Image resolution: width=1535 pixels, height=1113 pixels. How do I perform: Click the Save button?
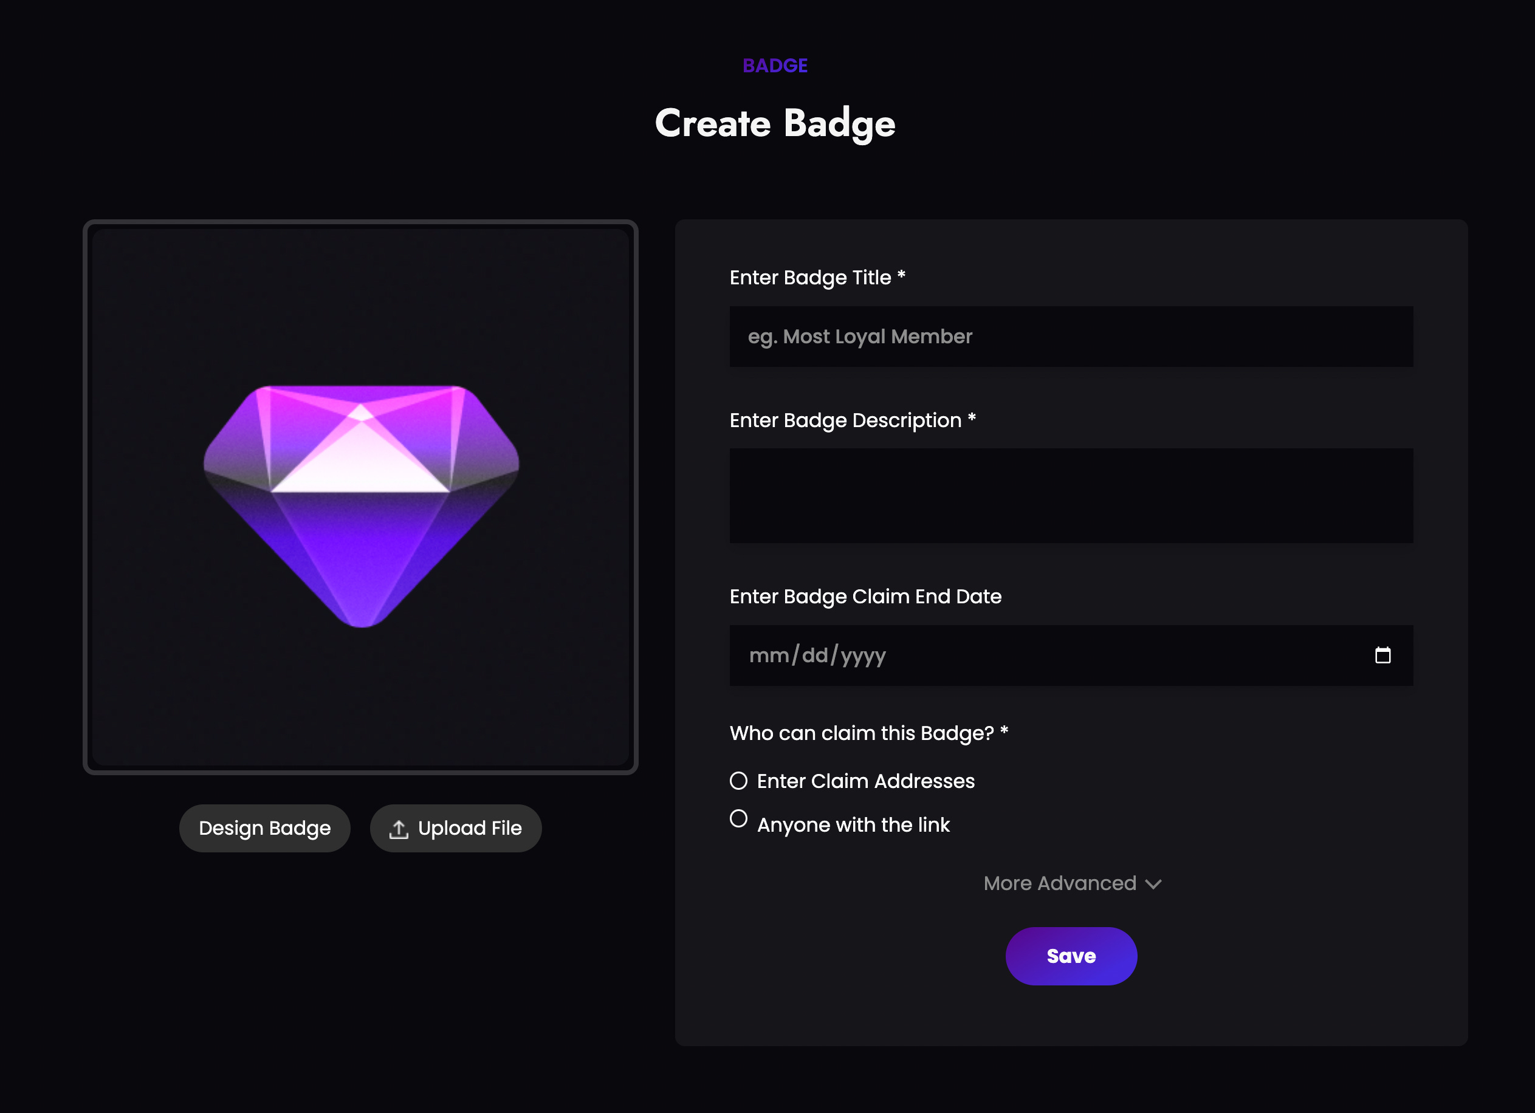coord(1071,956)
